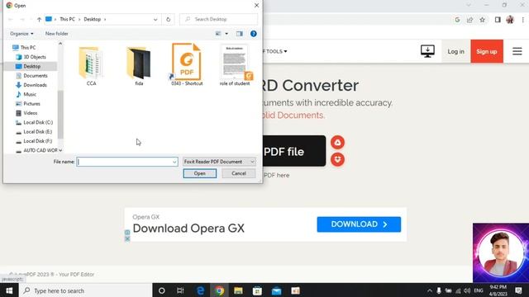Select AUTO CAD WOR drive entry

[41, 150]
